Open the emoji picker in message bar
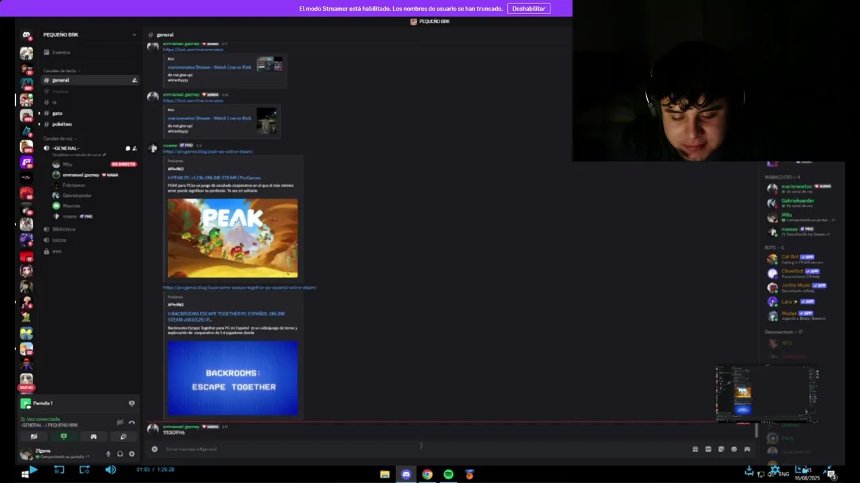860x483 pixels. [734, 449]
